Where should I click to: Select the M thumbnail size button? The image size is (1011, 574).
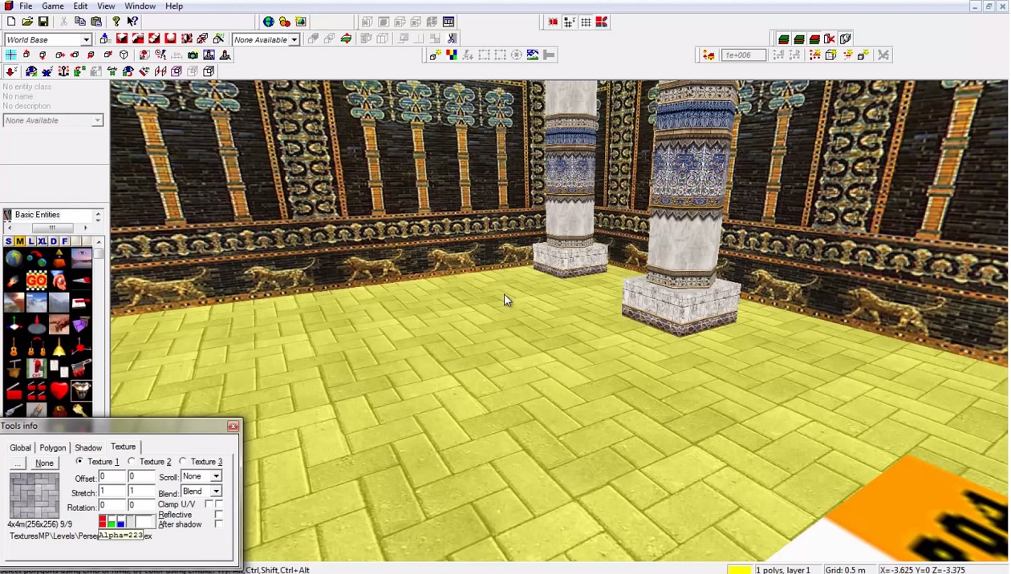click(x=19, y=241)
